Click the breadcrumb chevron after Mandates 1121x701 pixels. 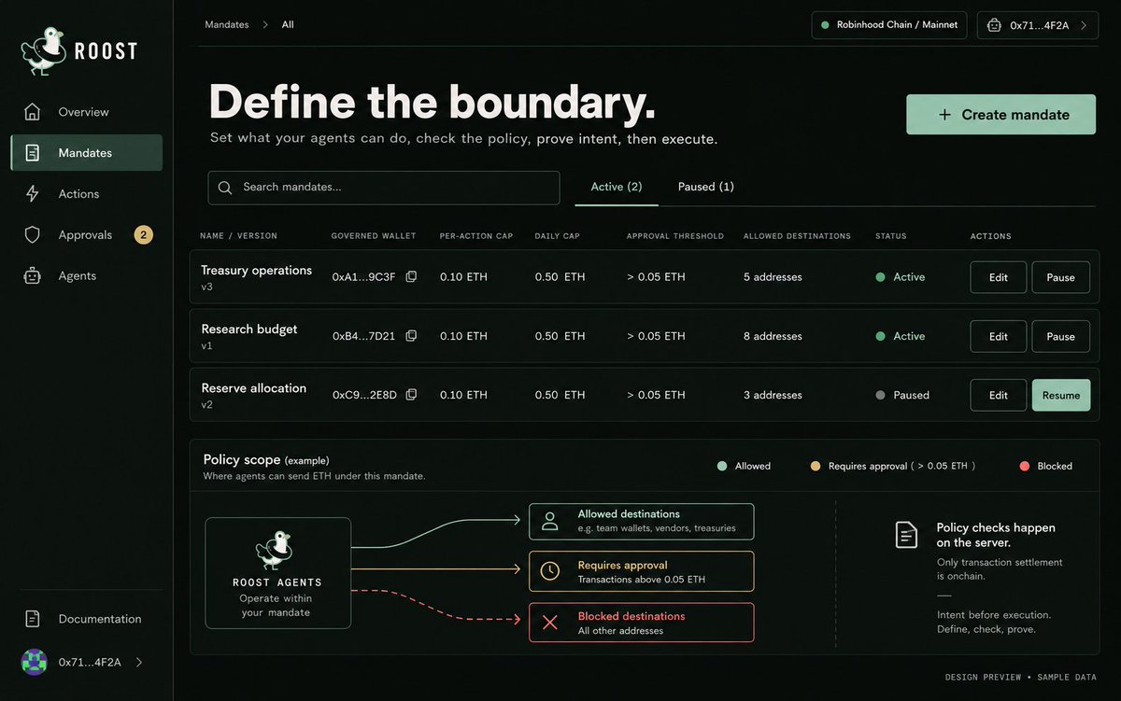point(265,25)
